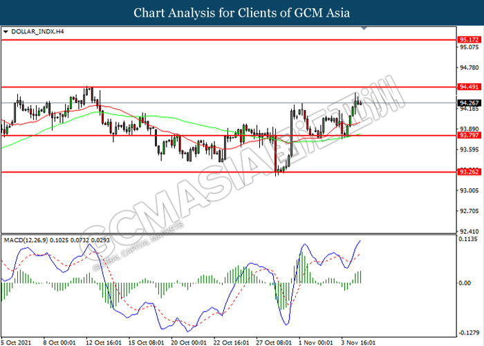This screenshot has width=484, height=346.
Task: Click the 93.005 price axis value
Action: 469,190
